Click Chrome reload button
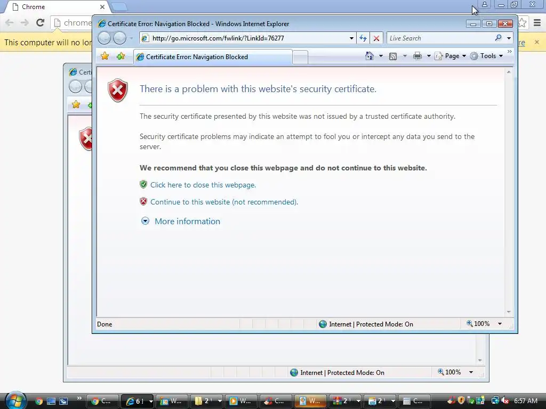Screen dimensions: 546x409 [x=41, y=22]
